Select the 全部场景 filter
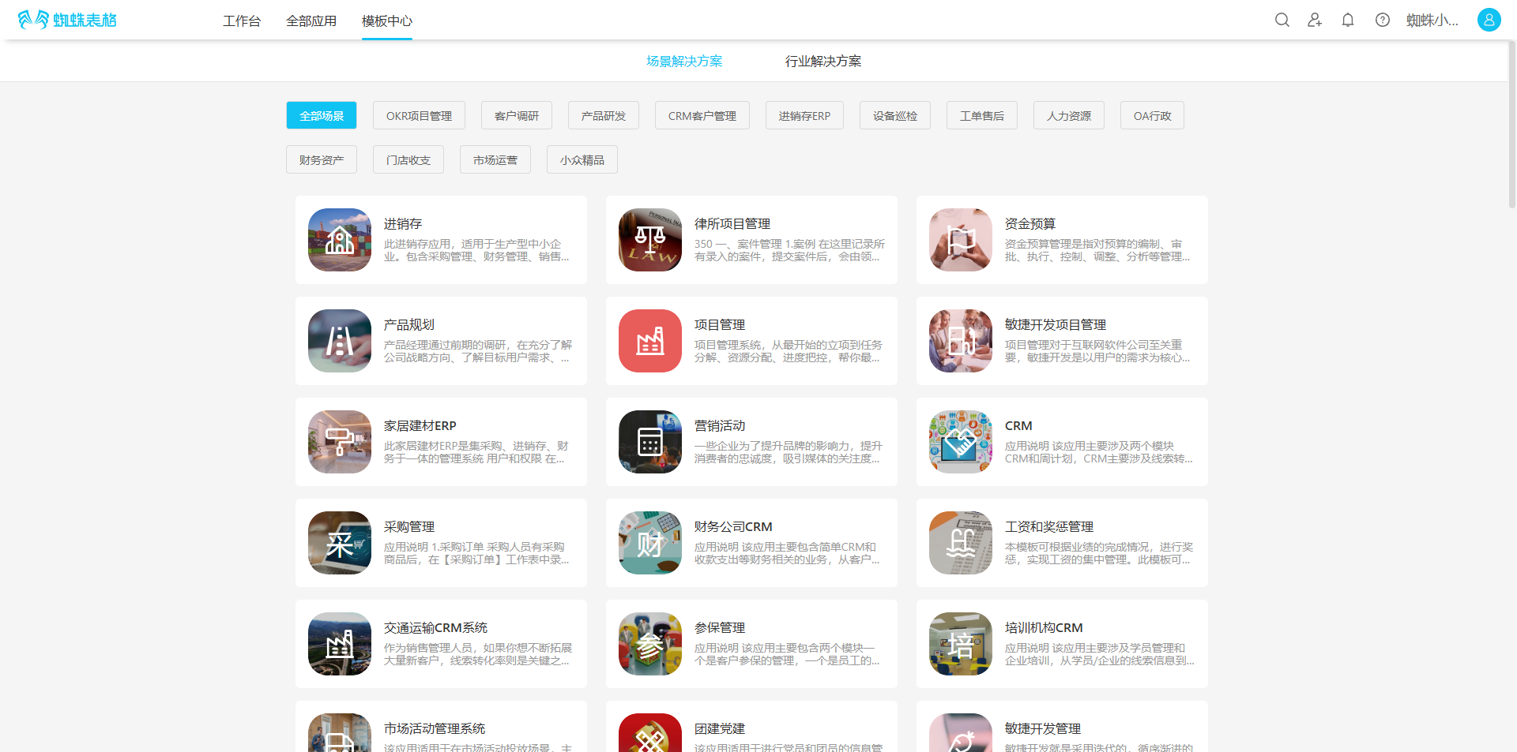This screenshot has width=1517, height=752. (x=322, y=115)
